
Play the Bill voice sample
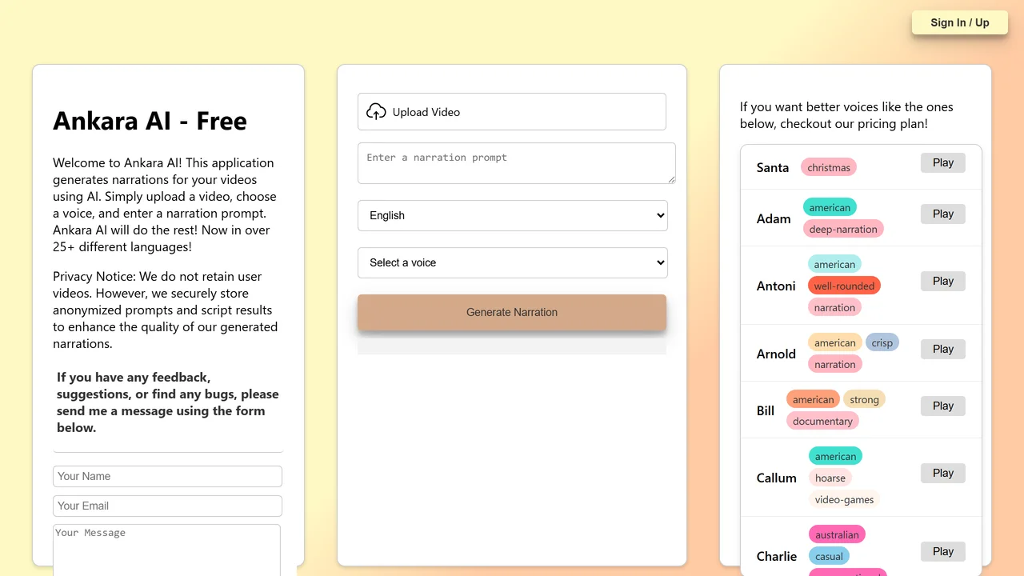tap(943, 406)
